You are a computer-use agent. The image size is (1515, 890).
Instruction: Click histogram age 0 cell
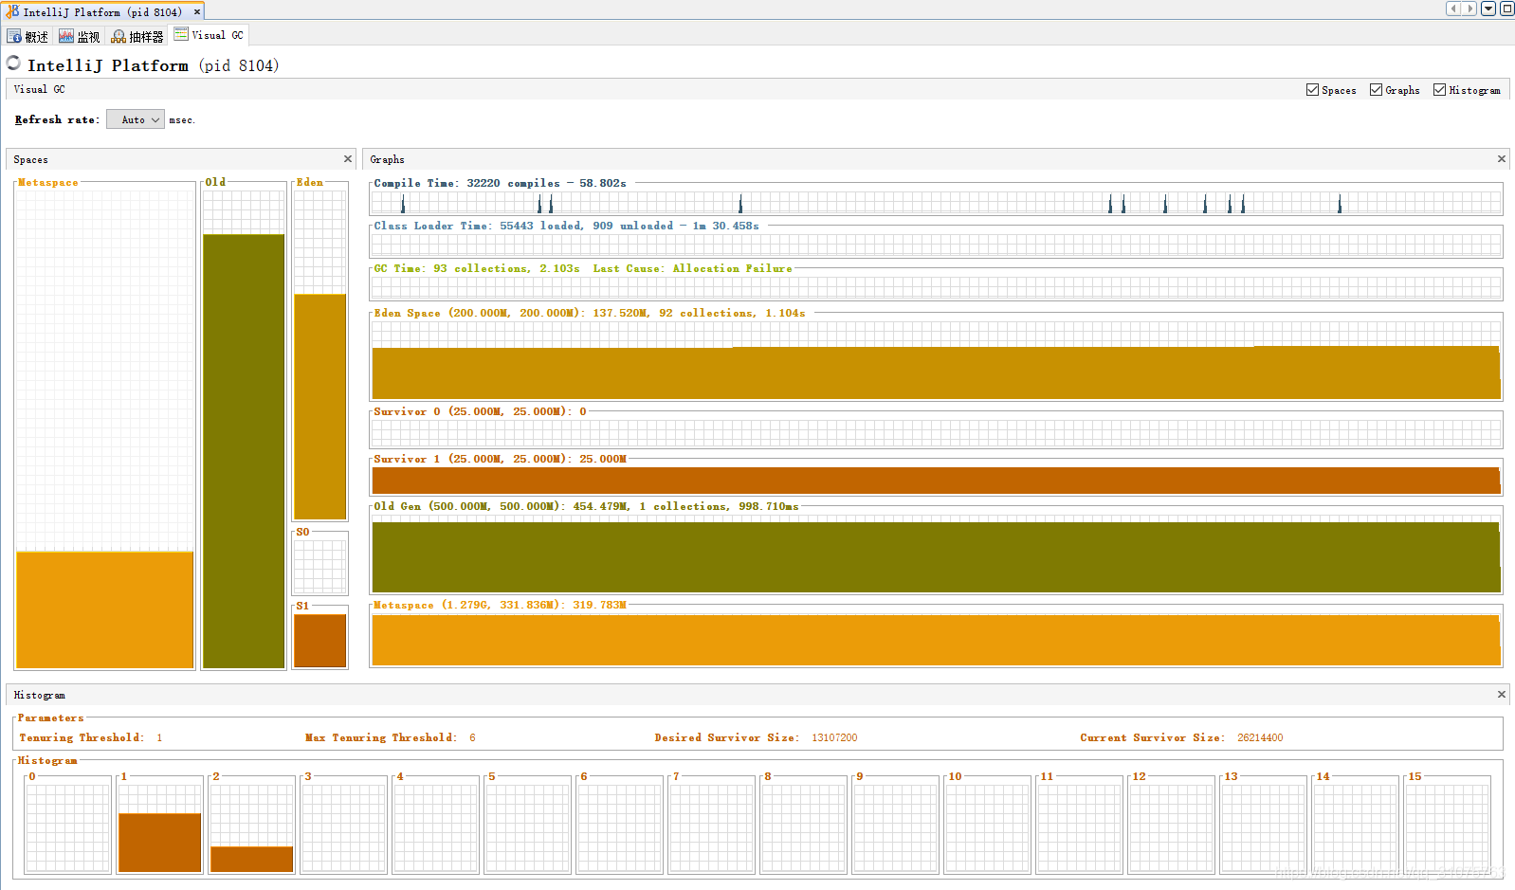coord(67,827)
